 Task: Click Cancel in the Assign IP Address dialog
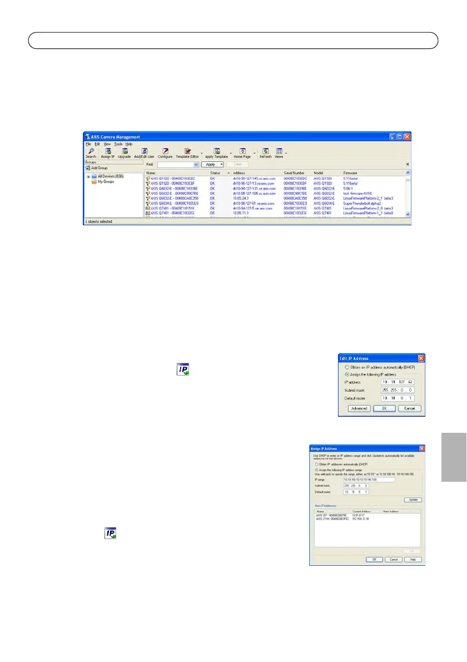tap(394, 560)
